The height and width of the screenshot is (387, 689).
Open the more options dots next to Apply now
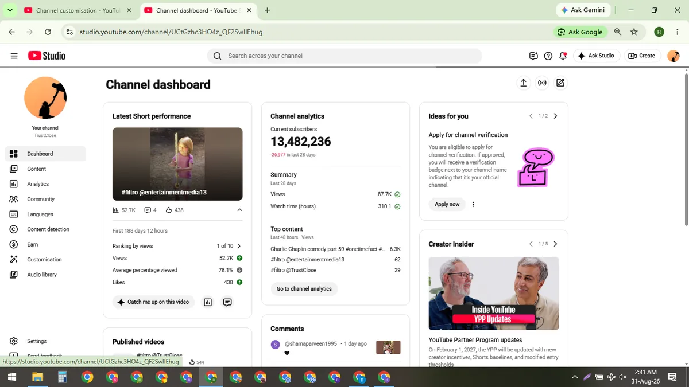[x=474, y=204]
